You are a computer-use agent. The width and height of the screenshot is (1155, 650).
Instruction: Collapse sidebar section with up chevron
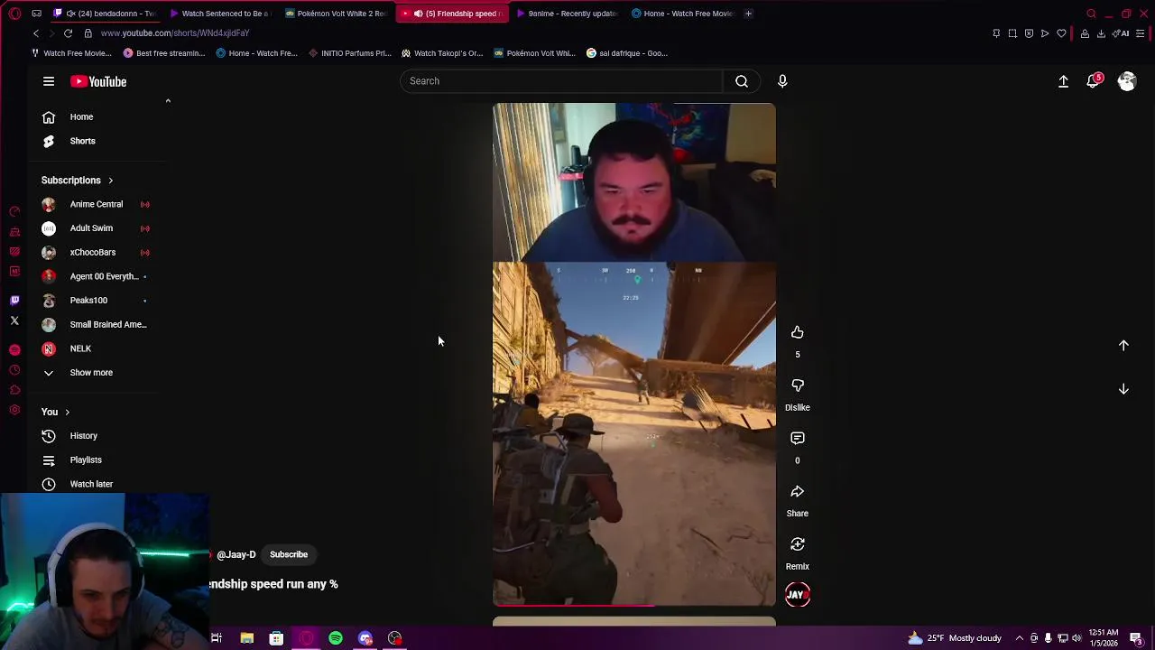[168, 101]
